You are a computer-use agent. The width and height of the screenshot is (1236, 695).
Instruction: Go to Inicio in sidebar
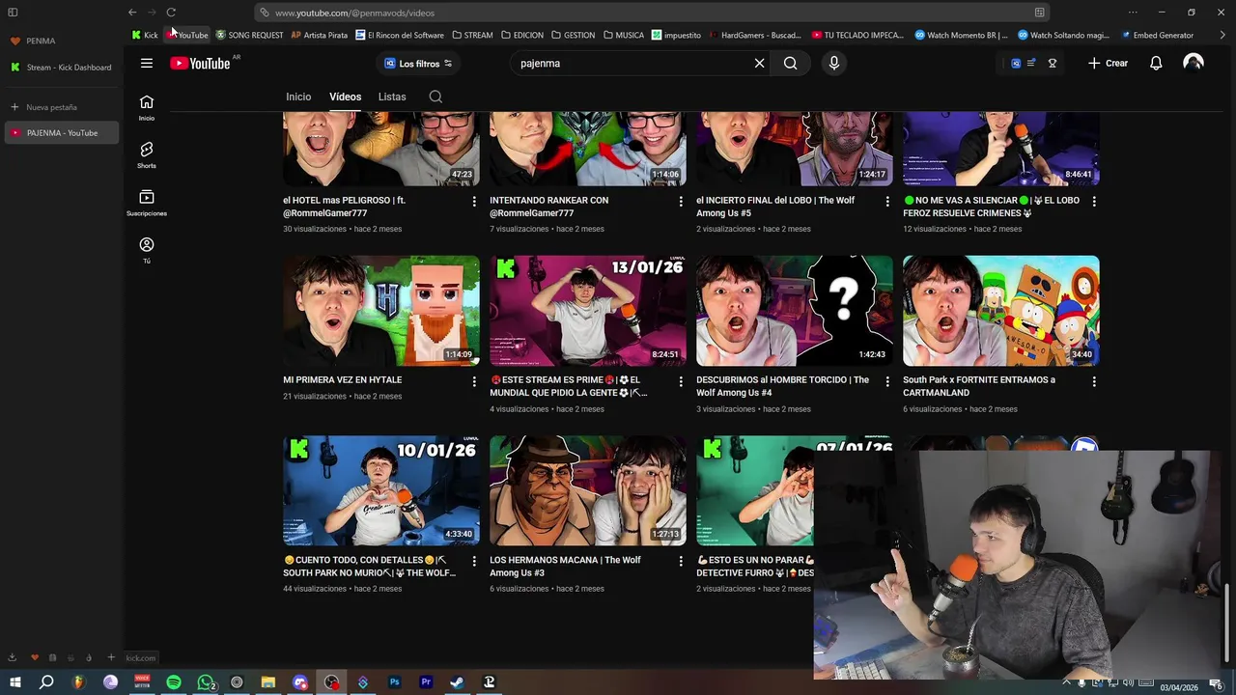coord(147,107)
